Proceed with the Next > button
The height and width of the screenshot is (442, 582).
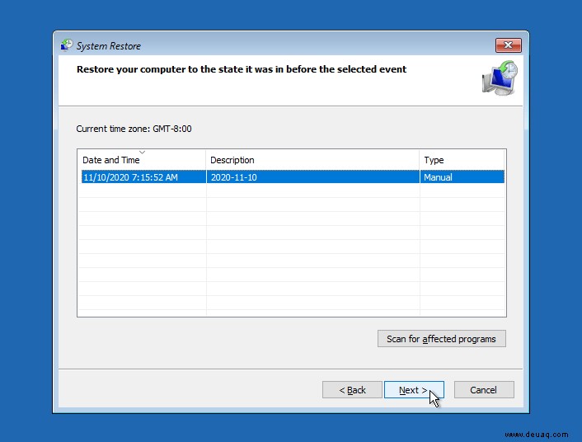coord(414,390)
